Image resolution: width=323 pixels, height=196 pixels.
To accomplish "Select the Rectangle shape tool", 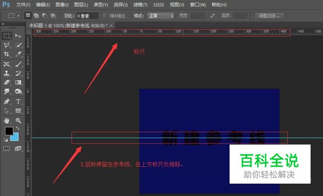I will coord(18,111).
